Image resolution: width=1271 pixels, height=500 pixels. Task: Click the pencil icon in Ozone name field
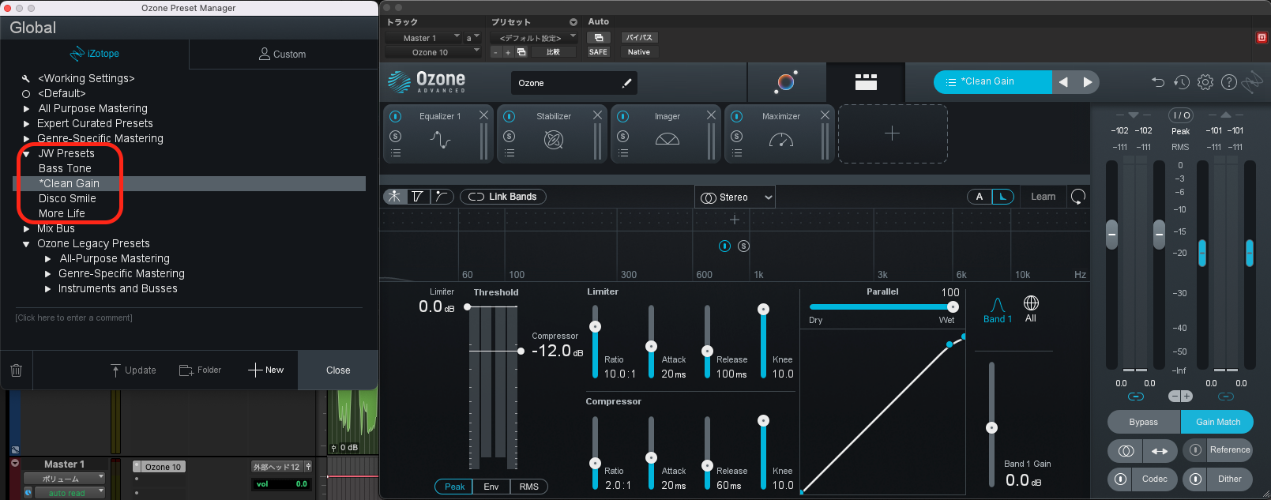pyautogui.click(x=626, y=83)
